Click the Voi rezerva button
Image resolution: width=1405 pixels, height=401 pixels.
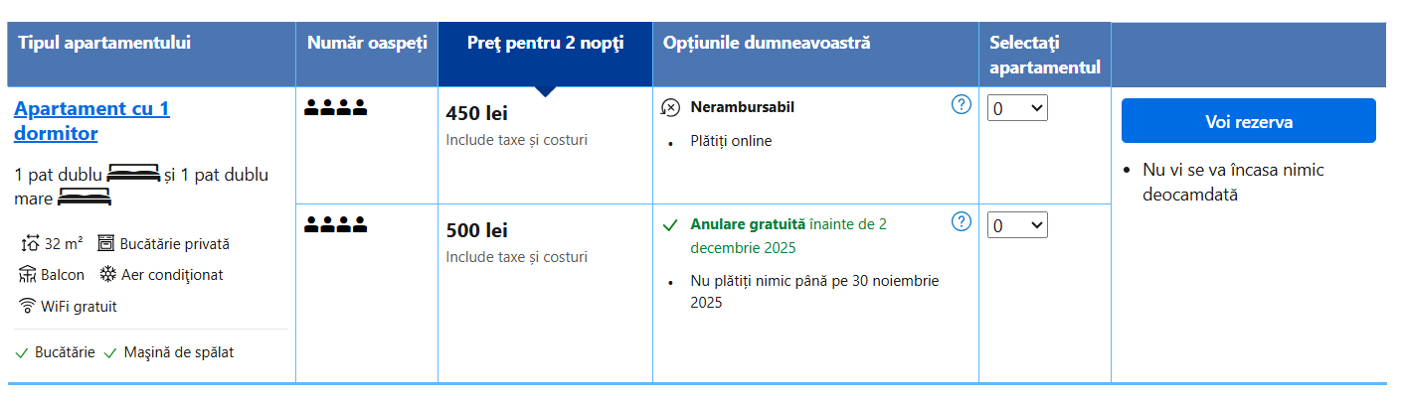[1248, 121]
